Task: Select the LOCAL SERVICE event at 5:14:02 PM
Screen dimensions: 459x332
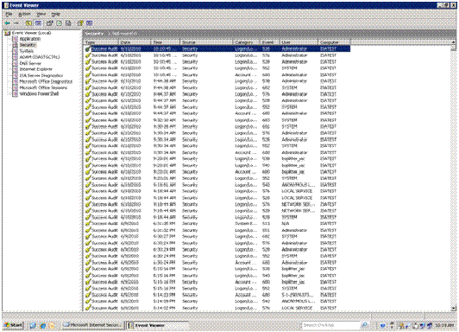Action: coord(217,308)
